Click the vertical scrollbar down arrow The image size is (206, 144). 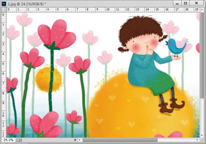pyautogui.click(x=202, y=135)
